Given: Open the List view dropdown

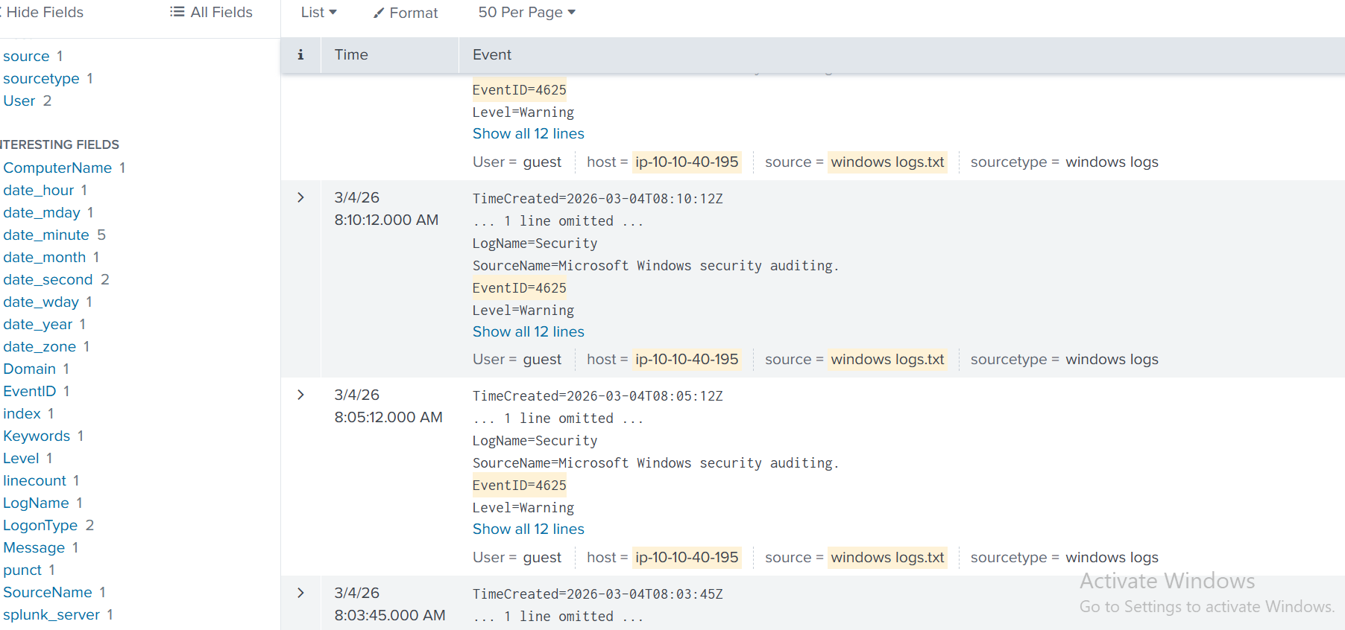Looking at the screenshot, I should point(318,13).
